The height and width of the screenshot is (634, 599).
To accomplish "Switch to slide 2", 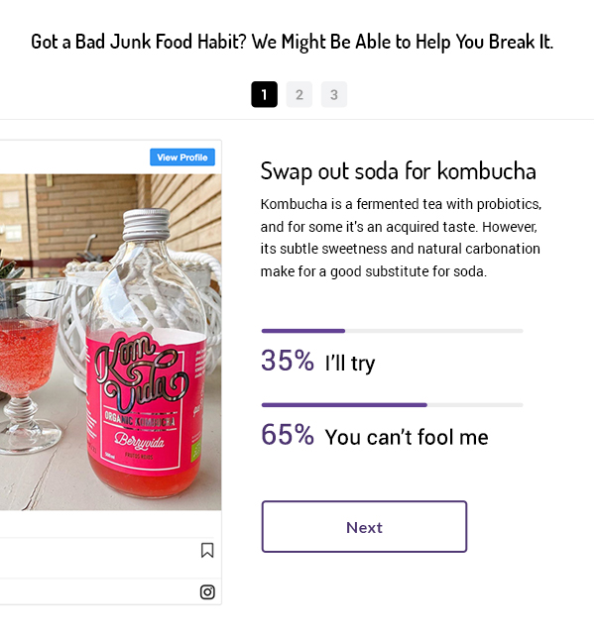I will [299, 95].
